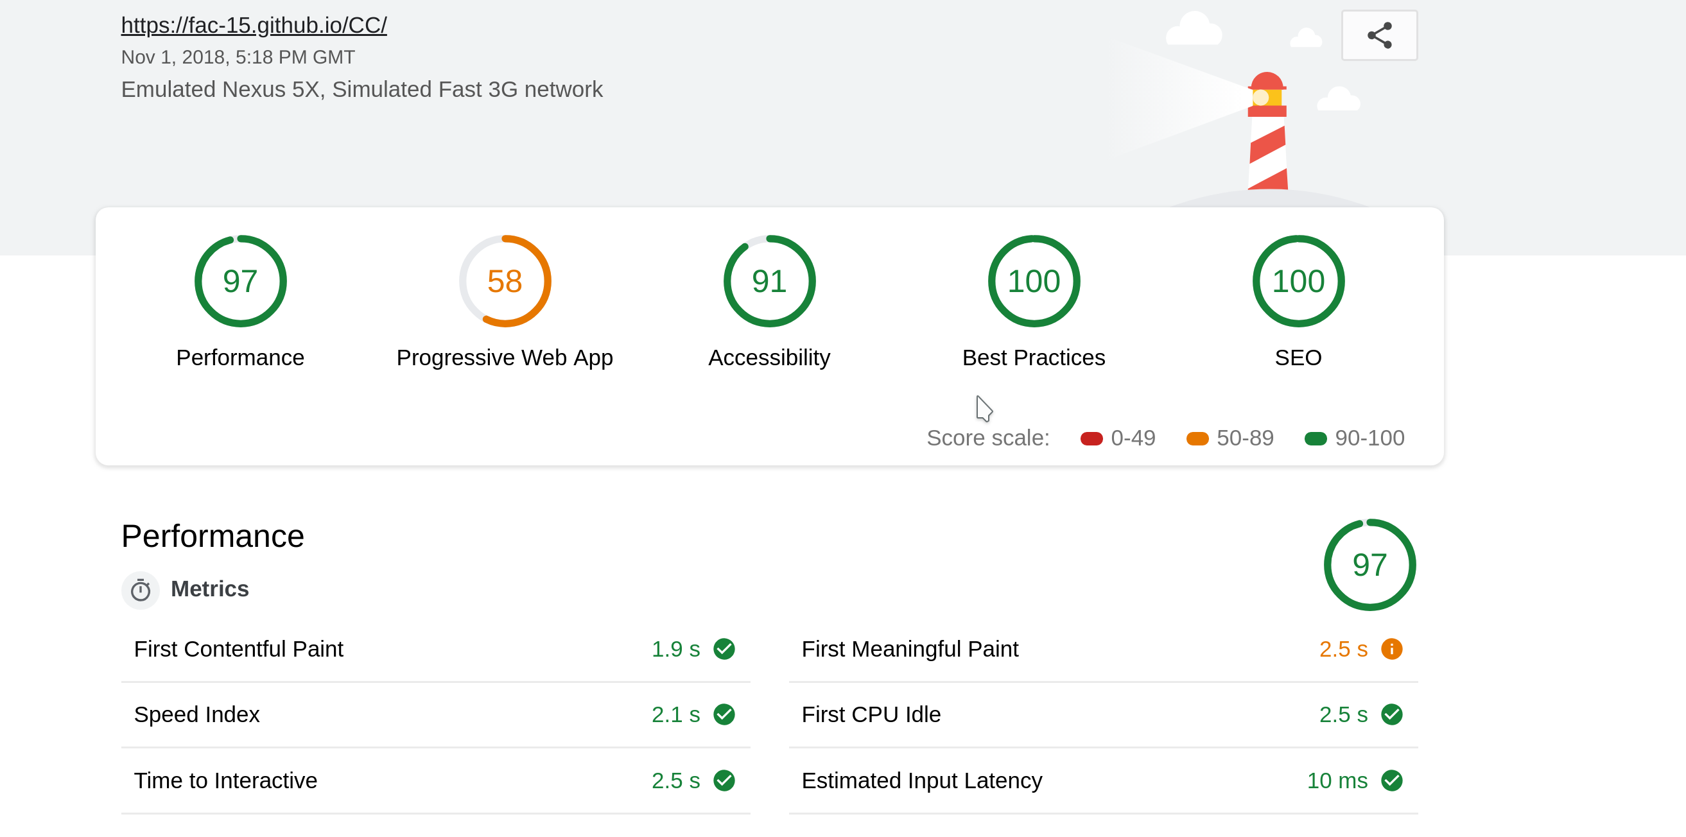Image resolution: width=1686 pixels, height=837 pixels.
Task: Click the red 0-49 score scale swatch
Action: pyautogui.click(x=1091, y=438)
